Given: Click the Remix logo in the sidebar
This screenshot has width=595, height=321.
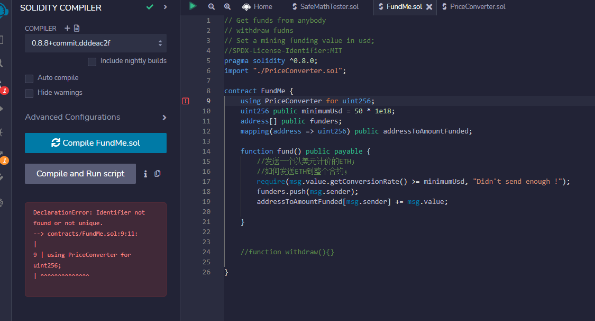Looking at the screenshot, I should click(3, 10).
